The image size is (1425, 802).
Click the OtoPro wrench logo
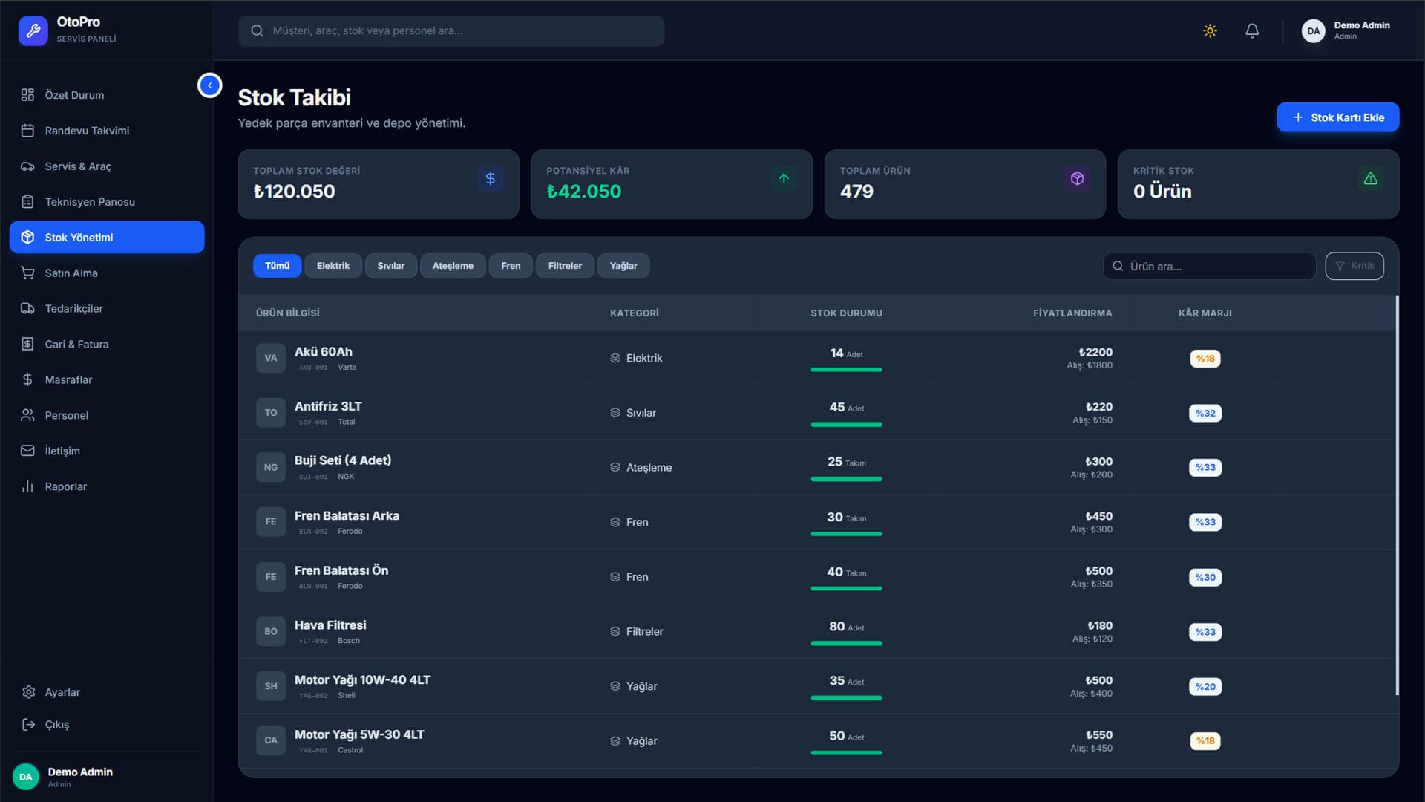pyautogui.click(x=33, y=30)
